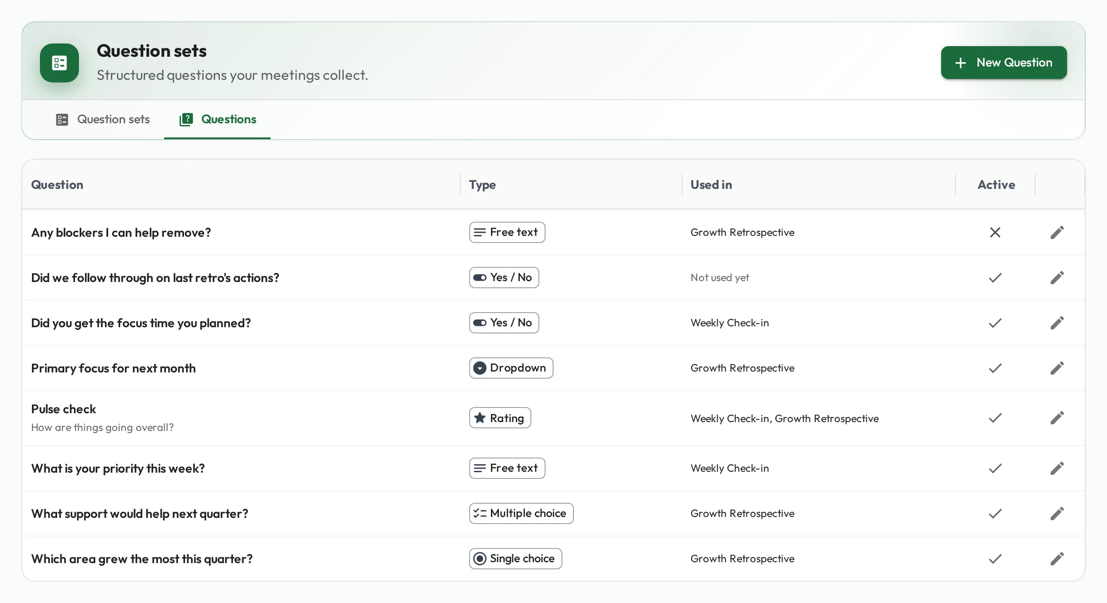Click the Dropdown type badge

[511, 368]
